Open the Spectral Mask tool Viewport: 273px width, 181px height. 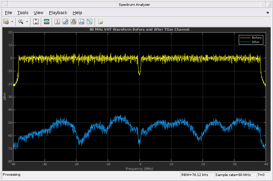click(x=47, y=22)
